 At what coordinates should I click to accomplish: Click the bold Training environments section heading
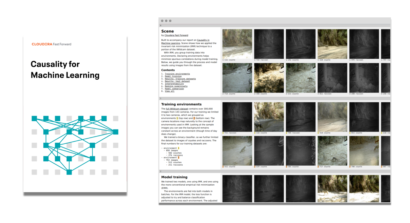pyautogui.click(x=181, y=104)
